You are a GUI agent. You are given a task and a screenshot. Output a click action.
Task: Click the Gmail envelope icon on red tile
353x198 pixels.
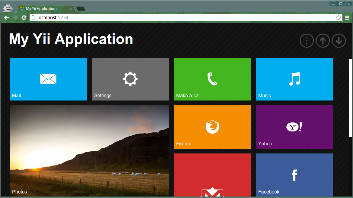[x=212, y=192]
